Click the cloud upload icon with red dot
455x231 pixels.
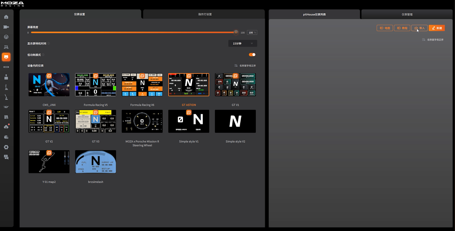click(x=6, y=127)
